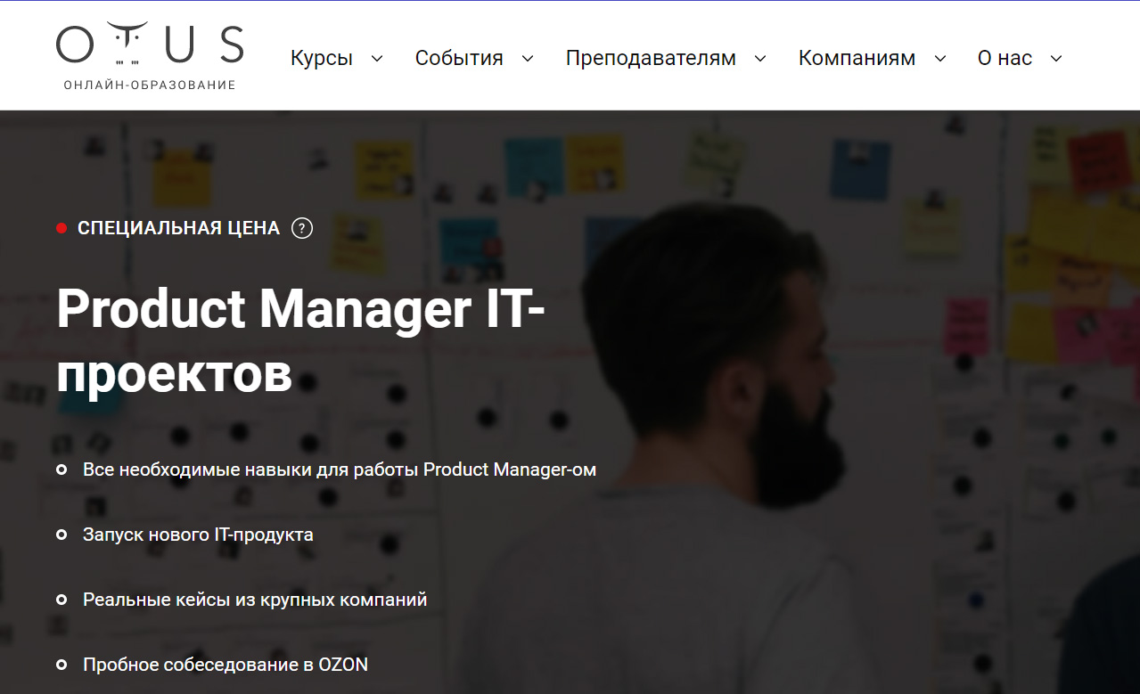Click the Онлайн-образование tagline under logo
The image size is (1140, 694).
(150, 86)
